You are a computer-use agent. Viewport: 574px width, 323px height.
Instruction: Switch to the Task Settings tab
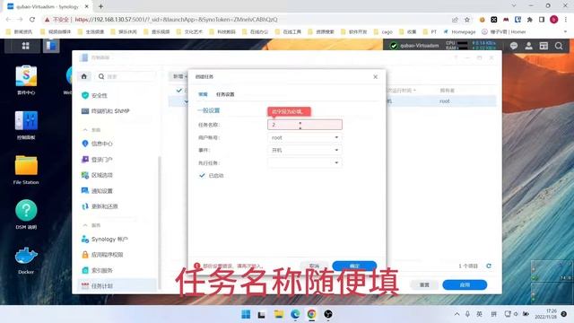pos(225,94)
